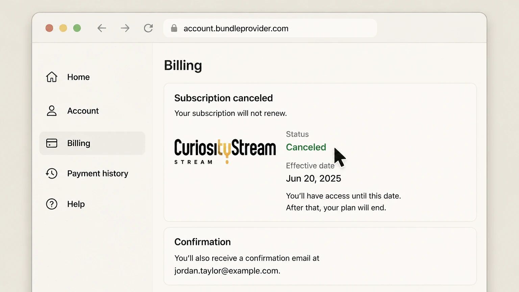The width and height of the screenshot is (519, 292).
Task: Click the credit card icon beside Billing
Action: pos(52,143)
